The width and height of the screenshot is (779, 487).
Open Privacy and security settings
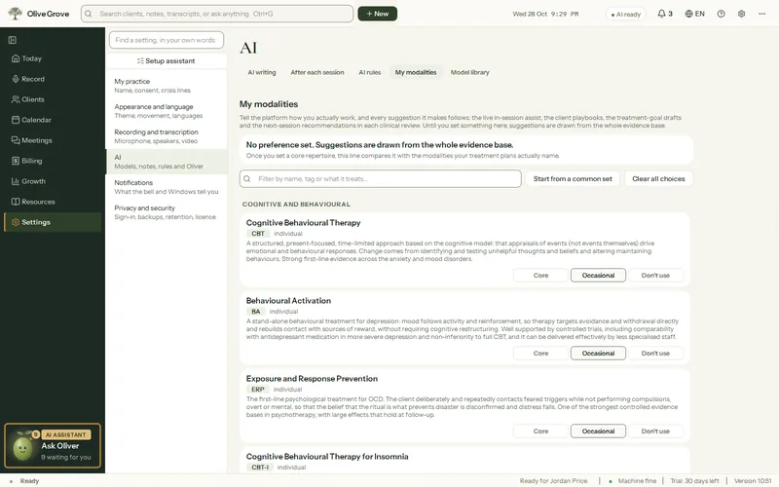167,212
